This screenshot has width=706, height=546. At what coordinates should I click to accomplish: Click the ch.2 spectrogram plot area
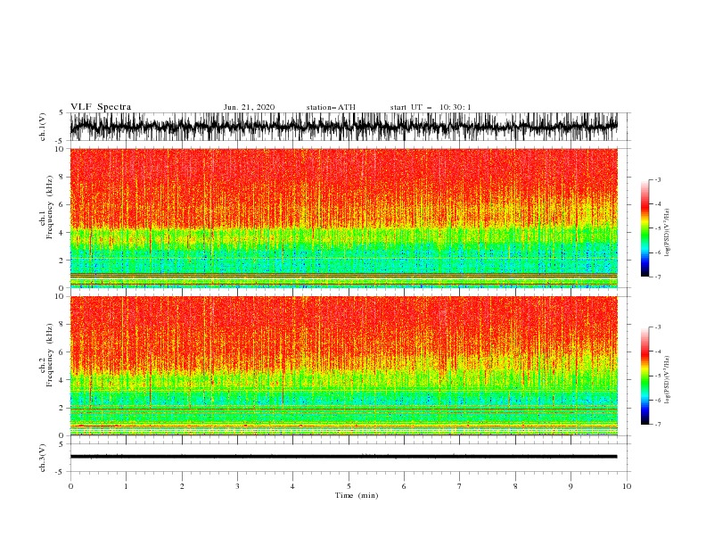(343, 366)
